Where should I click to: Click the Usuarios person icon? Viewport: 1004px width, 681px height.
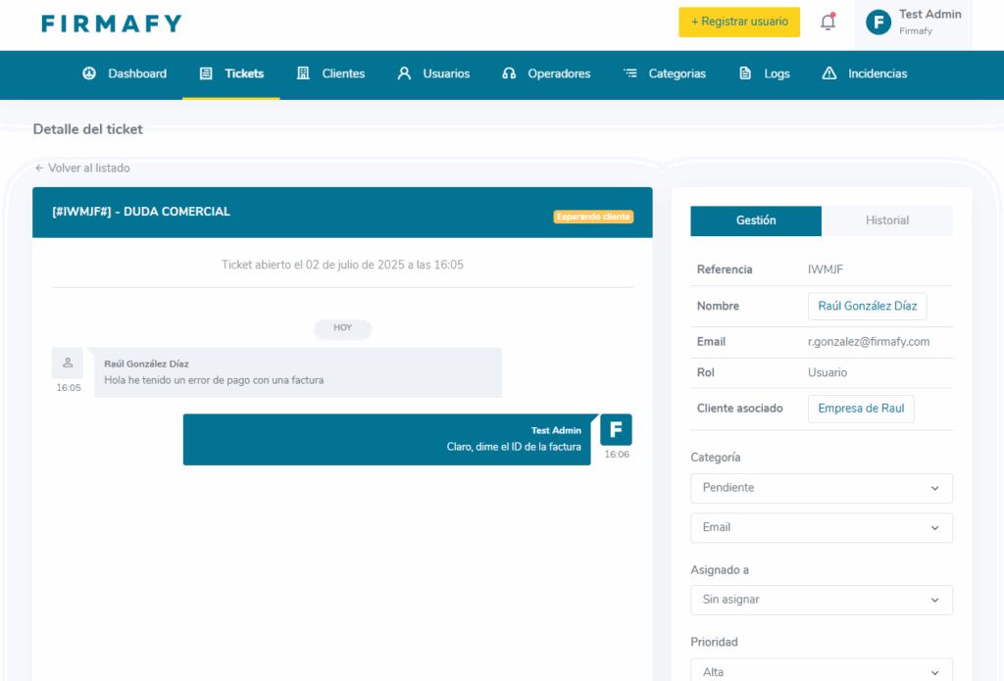point(404,73)
